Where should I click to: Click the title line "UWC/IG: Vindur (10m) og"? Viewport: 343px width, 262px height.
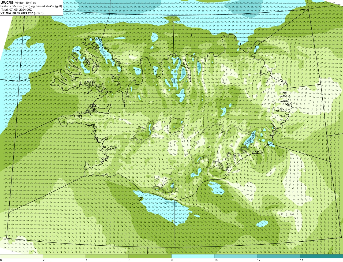click(x=18, y=3)
